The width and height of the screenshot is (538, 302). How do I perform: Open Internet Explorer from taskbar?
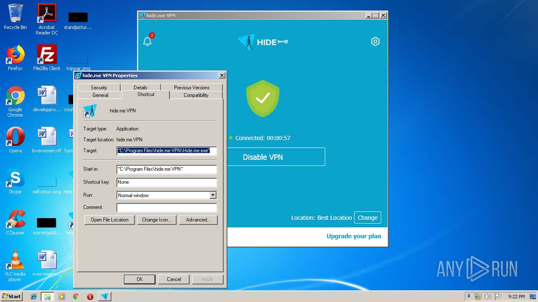click(x=34, y=297)
